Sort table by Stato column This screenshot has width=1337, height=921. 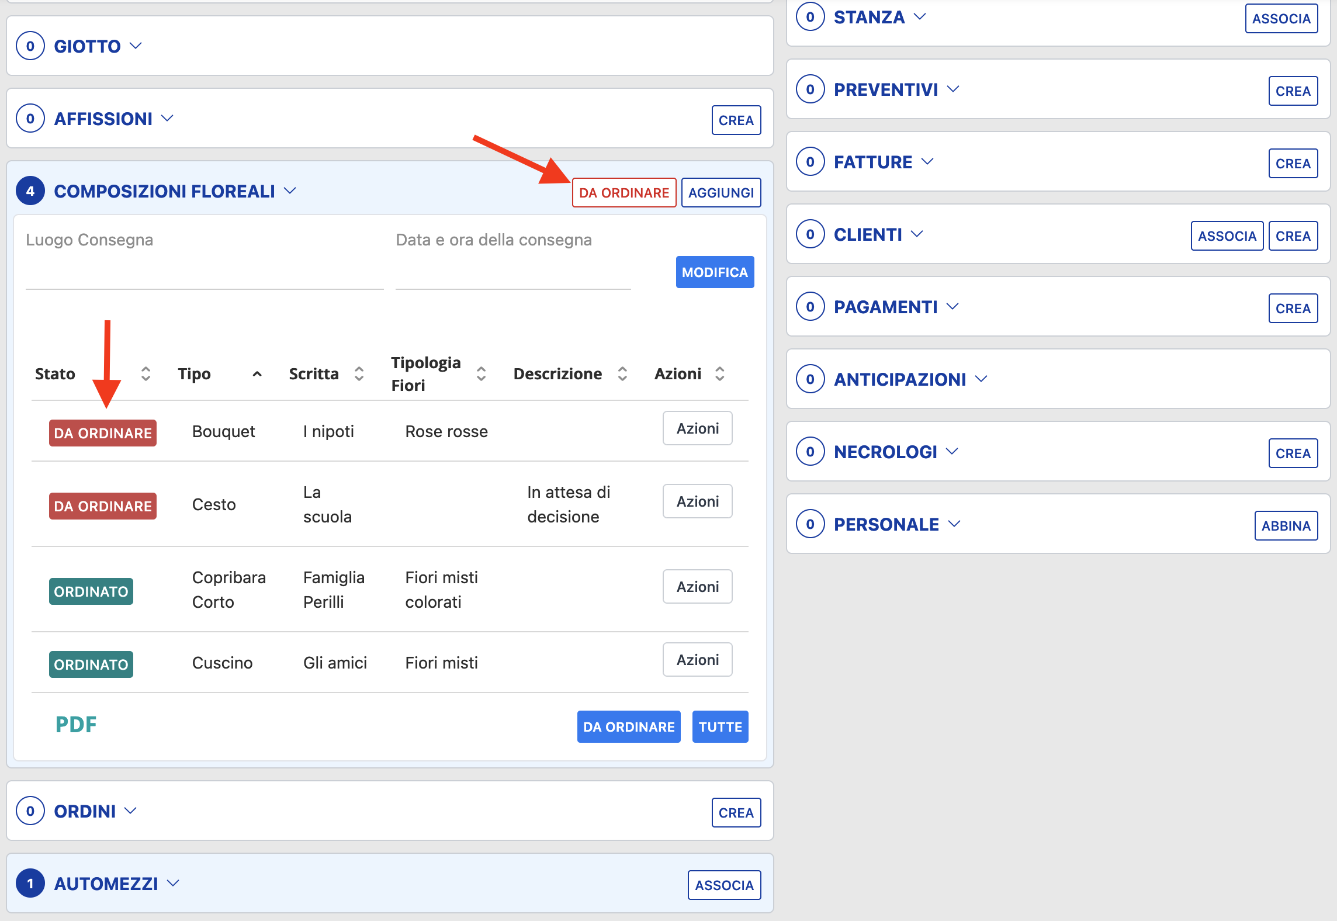(146, 374)
